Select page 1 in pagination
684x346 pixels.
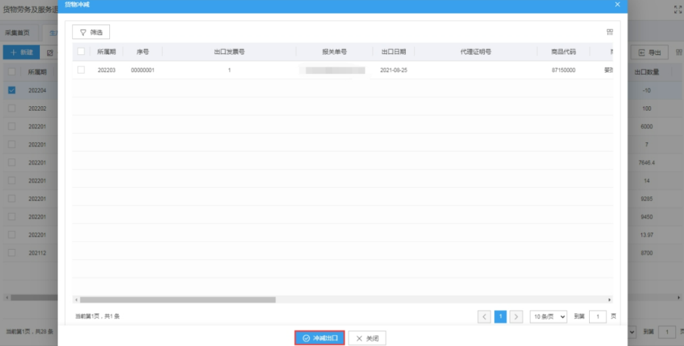500,317
